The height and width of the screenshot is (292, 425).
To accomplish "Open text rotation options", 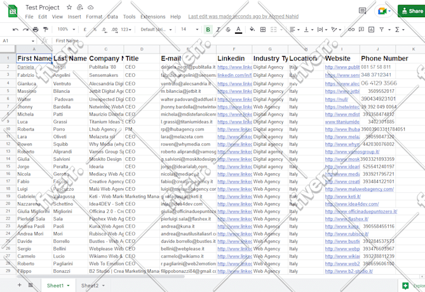I will point(336,29).
